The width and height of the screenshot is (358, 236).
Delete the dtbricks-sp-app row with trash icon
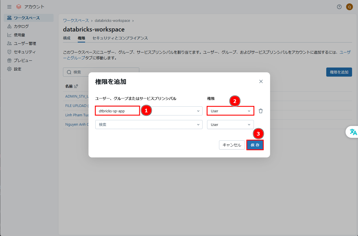(261, 111)
